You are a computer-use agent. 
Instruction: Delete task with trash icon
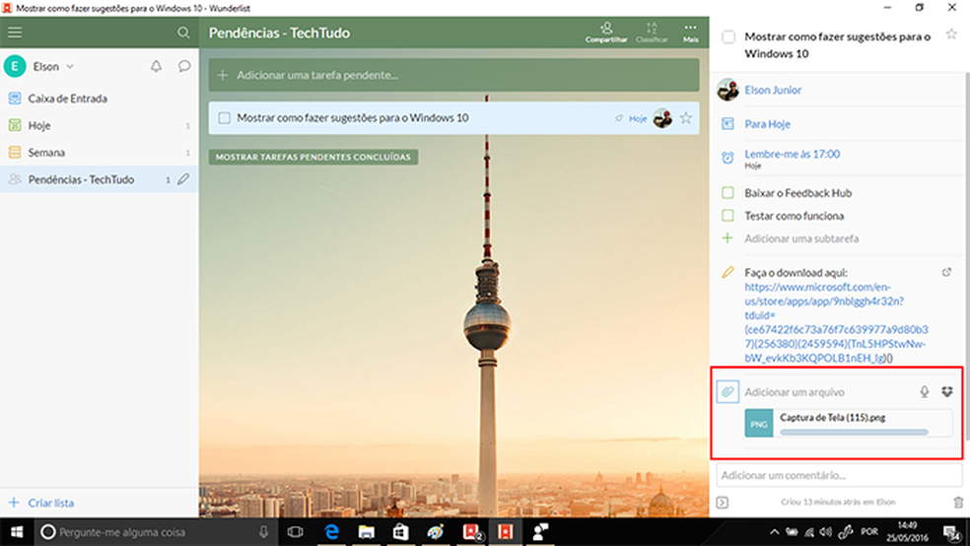tap(958, 502)
